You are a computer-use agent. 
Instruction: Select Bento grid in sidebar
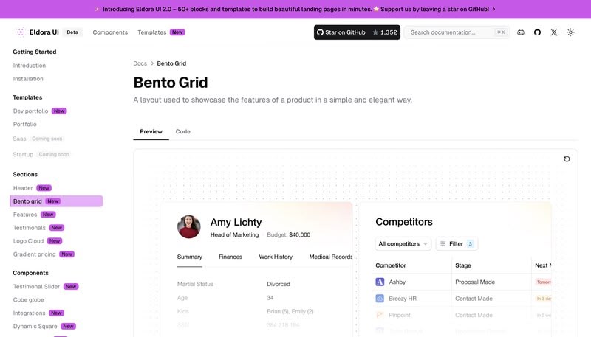pyautogui.click(x=56, y=201)
